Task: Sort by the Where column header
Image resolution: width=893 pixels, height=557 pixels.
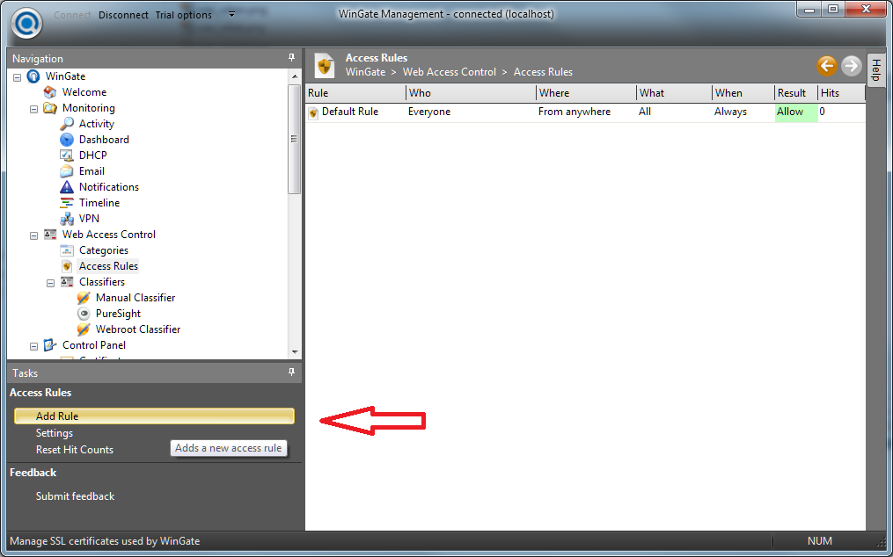Action: coord(587,93)
